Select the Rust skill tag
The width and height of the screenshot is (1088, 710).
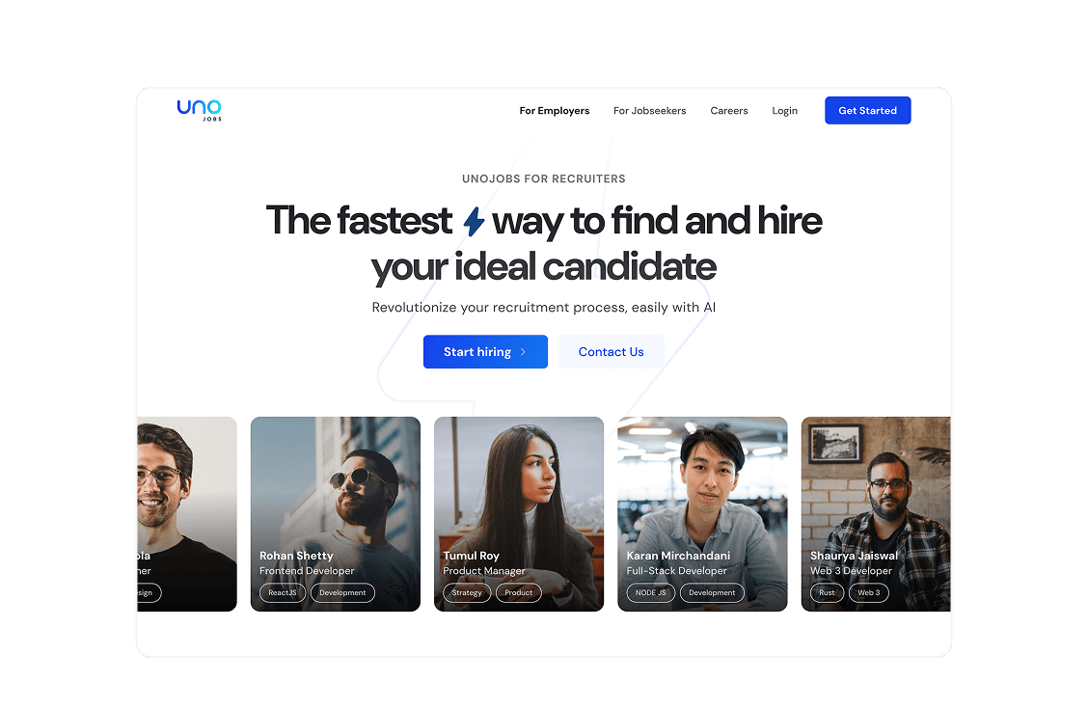click(828, 592)
